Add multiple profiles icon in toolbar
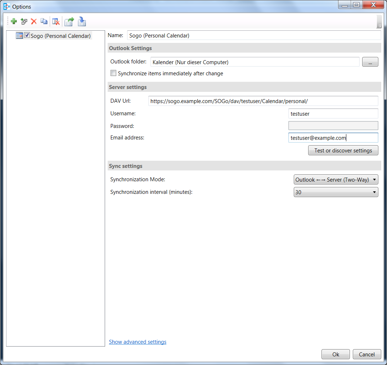387x365 pixels. [24, 22]
